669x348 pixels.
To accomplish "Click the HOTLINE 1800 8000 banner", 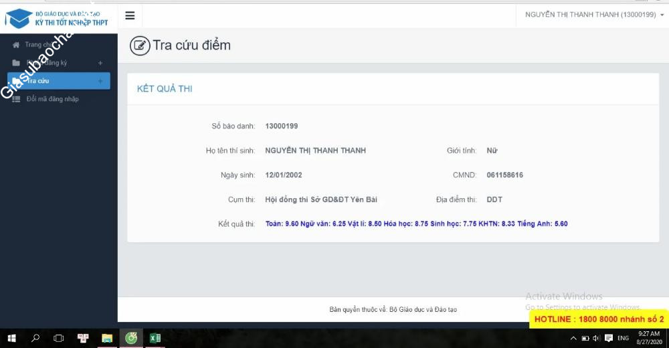I will (x=599, y=319).
